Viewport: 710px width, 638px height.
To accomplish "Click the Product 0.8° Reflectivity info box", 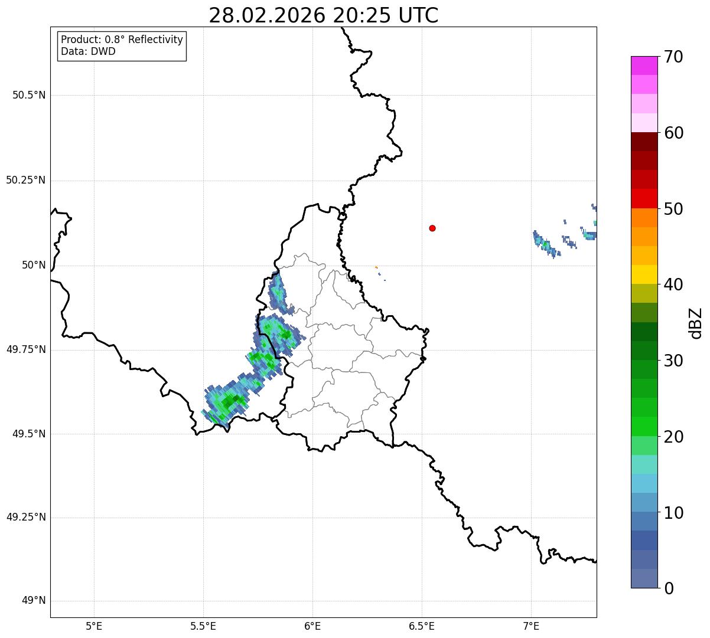I will click(x=122, y=46).
